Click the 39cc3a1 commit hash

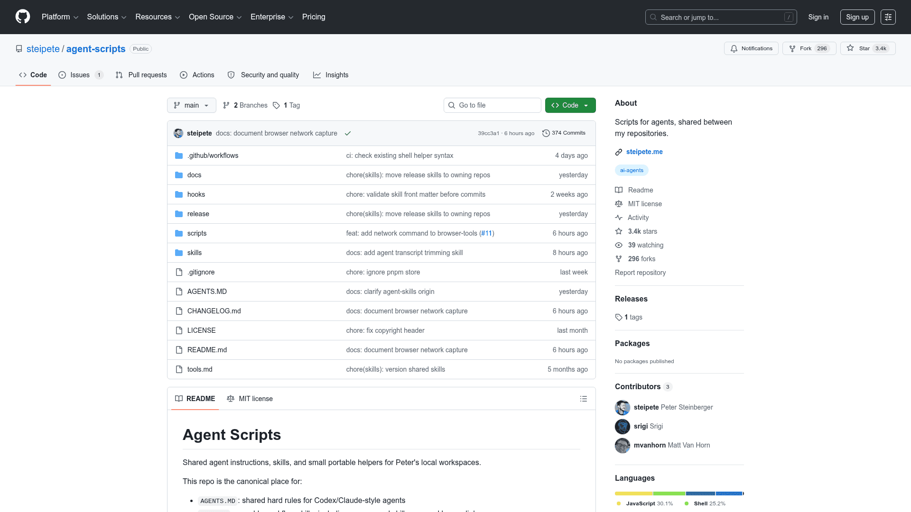click(x=488, y=133)
